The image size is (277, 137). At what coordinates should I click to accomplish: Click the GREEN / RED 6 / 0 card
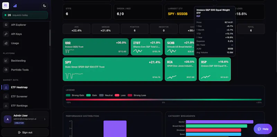[138, 12]
